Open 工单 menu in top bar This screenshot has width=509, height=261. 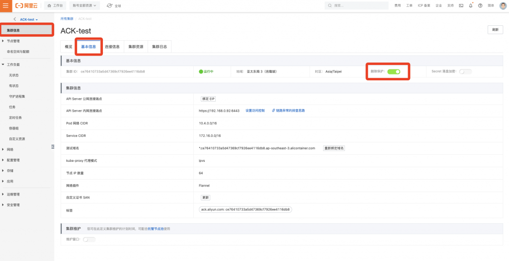(410, 5)
